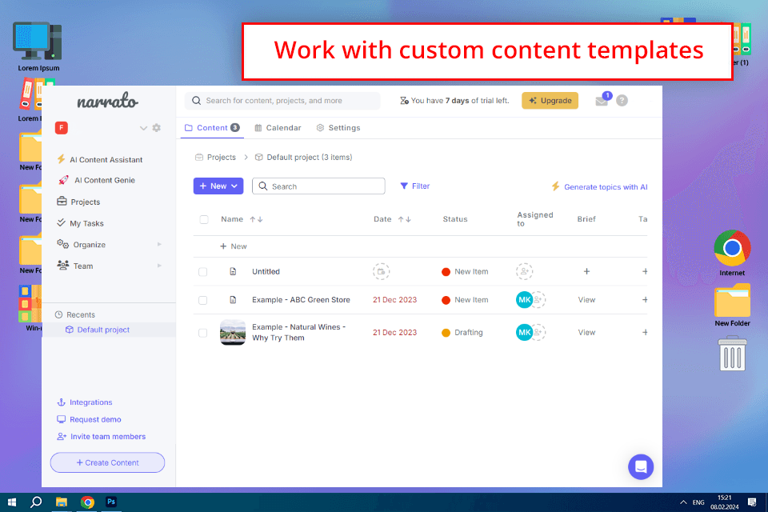This screenshot has height=512, width=768.
Task: Click Generate topics with AI
Action: coord(599,186)
